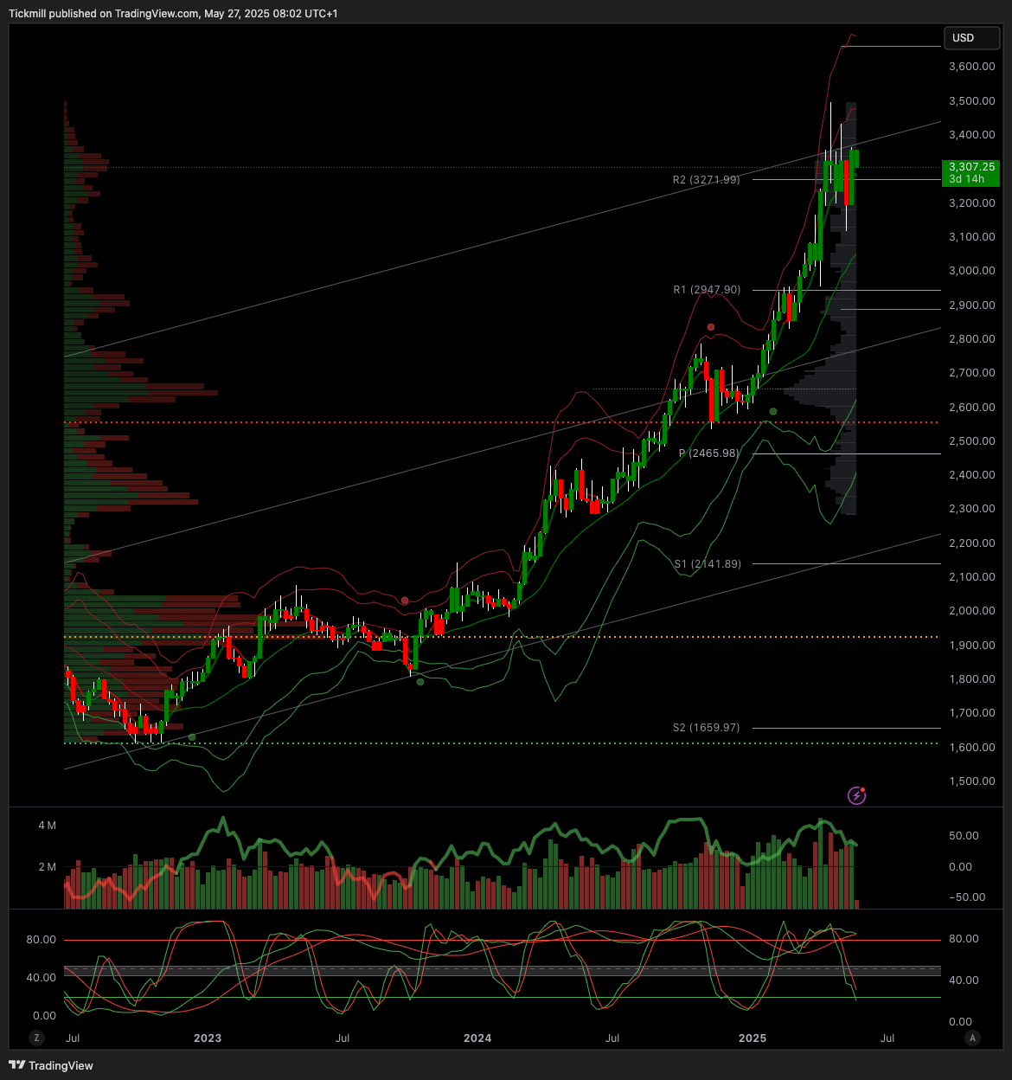Click the 2,800.00 price axis label
1012x1080 pixels.
point(971,339)
